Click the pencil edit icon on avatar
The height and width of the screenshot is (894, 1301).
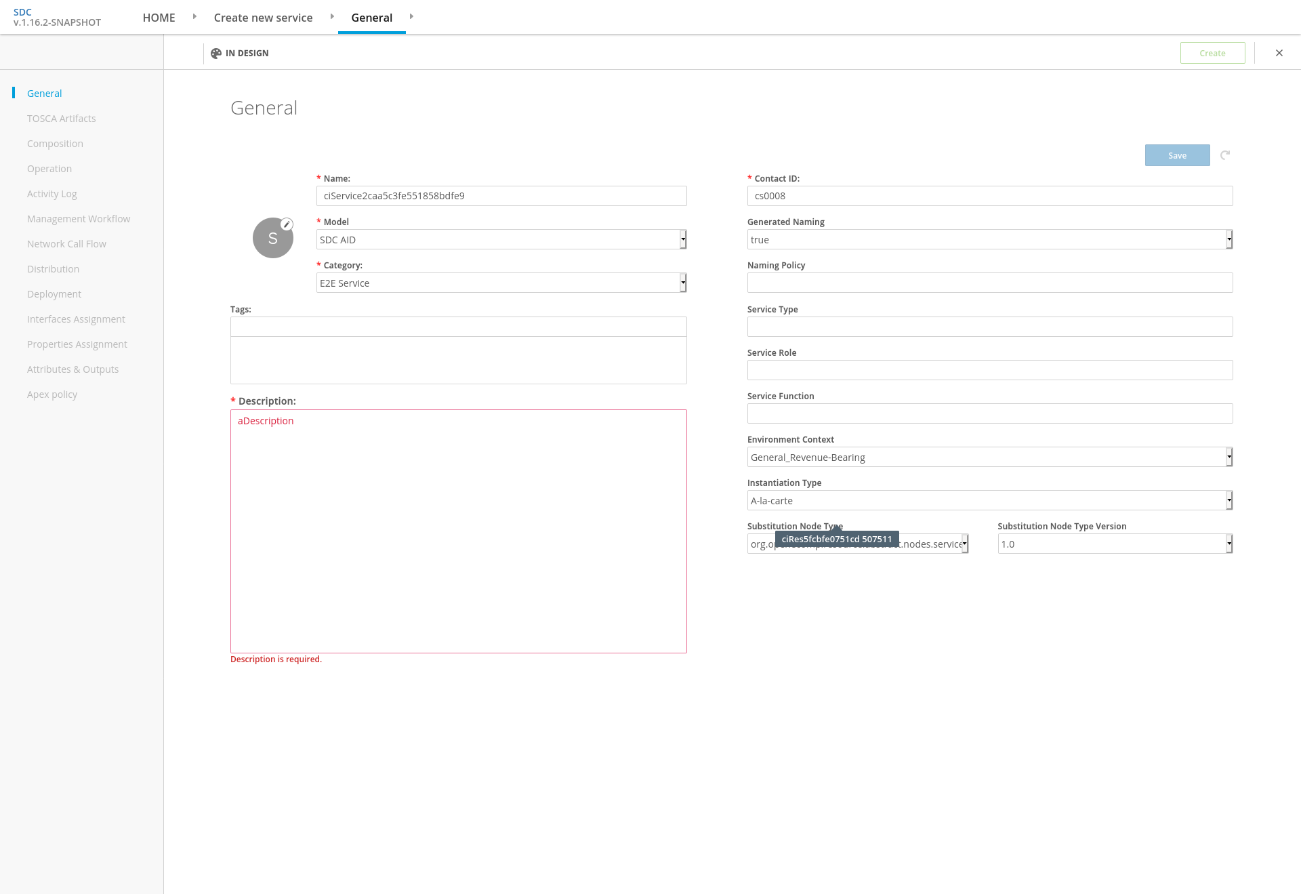click(287, 224)
